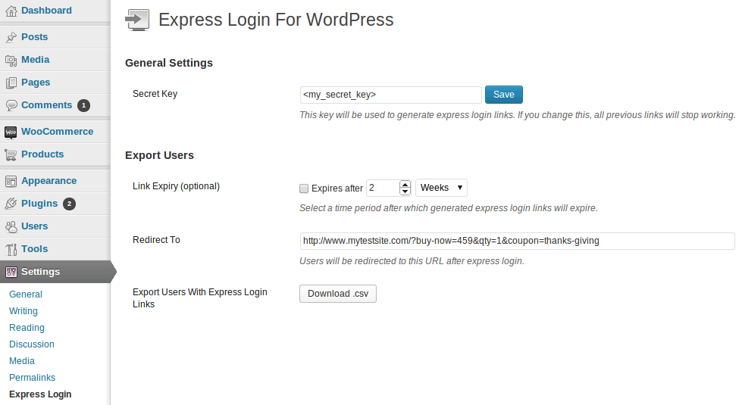Increase the expiry number with up arrow

pyautogui.click(x=405, y=184)
